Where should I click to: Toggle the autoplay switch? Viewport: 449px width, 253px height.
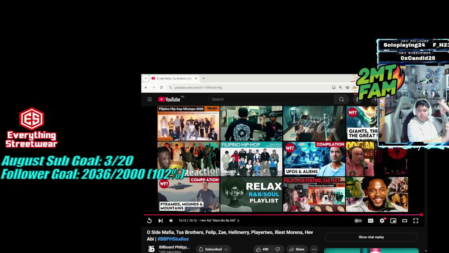tap(358, 221)
